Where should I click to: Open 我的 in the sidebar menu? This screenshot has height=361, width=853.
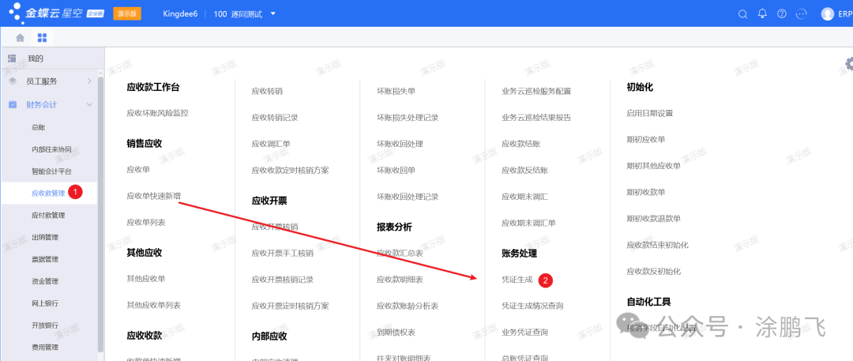tap(36, 58)
